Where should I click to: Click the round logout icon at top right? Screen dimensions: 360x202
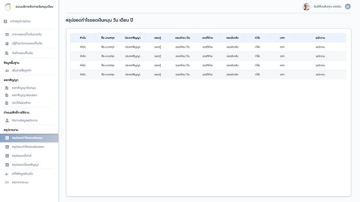coord(348,6)
